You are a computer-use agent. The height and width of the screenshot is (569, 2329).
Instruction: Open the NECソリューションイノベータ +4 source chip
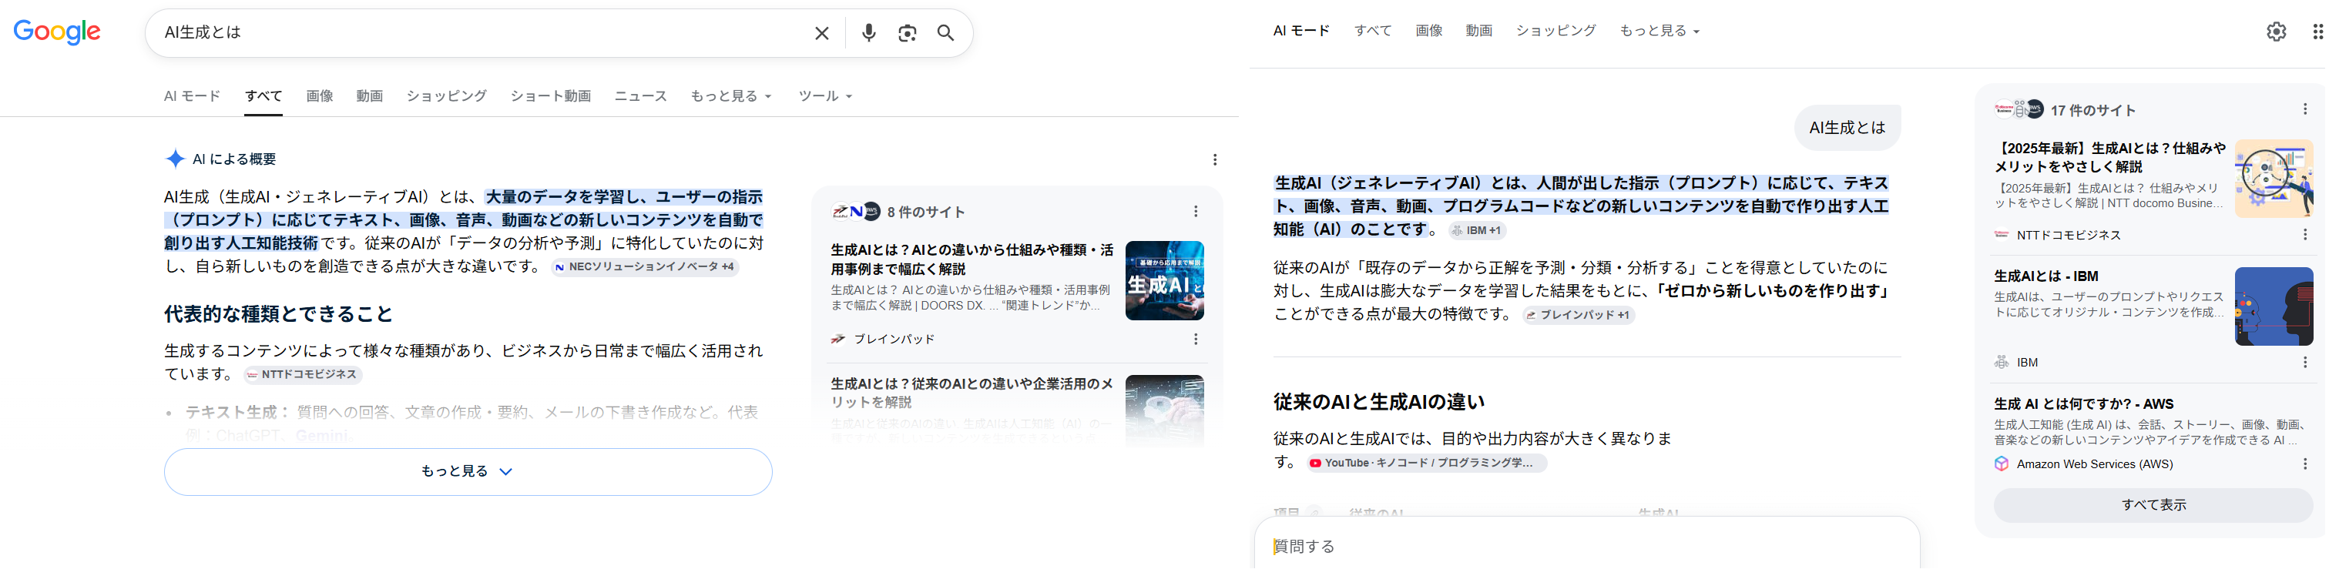point(646,267)
